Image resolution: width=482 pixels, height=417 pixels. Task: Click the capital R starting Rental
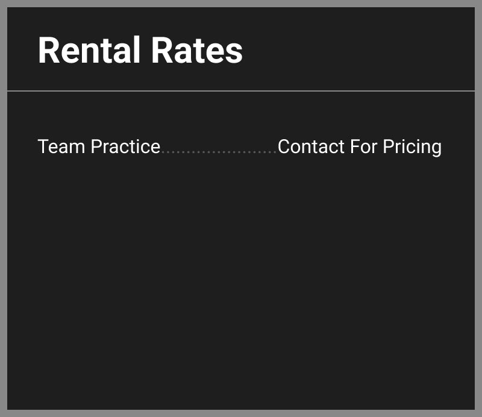[x=48, y=50]
